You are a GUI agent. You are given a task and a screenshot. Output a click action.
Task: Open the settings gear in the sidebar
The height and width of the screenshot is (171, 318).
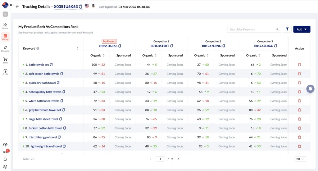(5, 167)
